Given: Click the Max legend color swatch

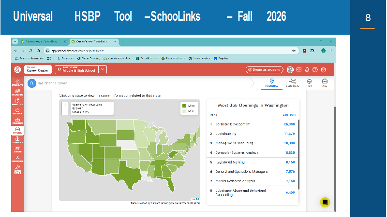Looking at the screenshot, I should [x=184, y=106].
